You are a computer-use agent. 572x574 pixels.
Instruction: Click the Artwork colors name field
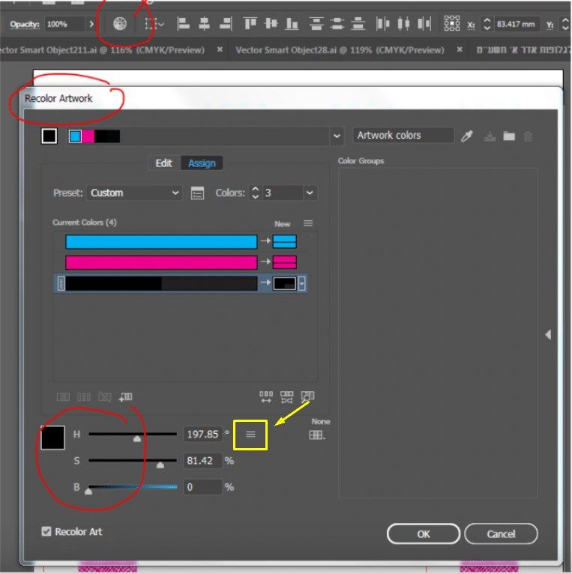[x=403, y=136]
